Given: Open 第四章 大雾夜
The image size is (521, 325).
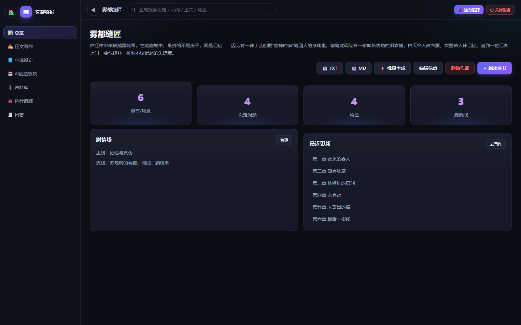Looking at the screenshot, I should pyautogui.click(x=327, y=195).
